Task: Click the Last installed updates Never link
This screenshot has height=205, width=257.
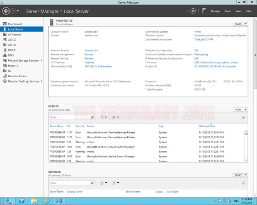Action: (x=198, y=32)
